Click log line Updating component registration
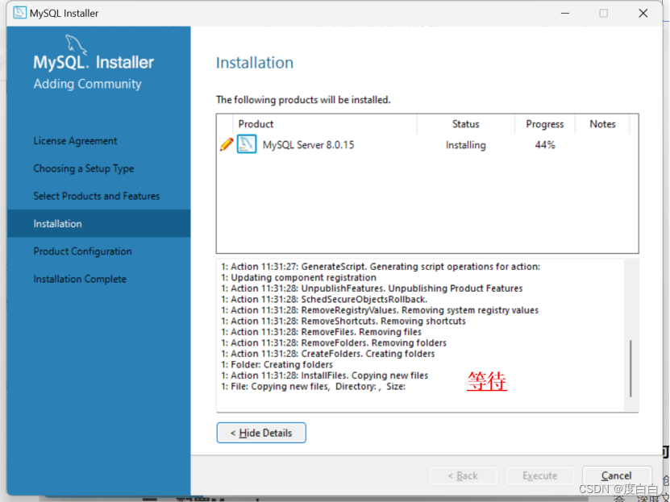Screen dimensions: 670x502 298,278
